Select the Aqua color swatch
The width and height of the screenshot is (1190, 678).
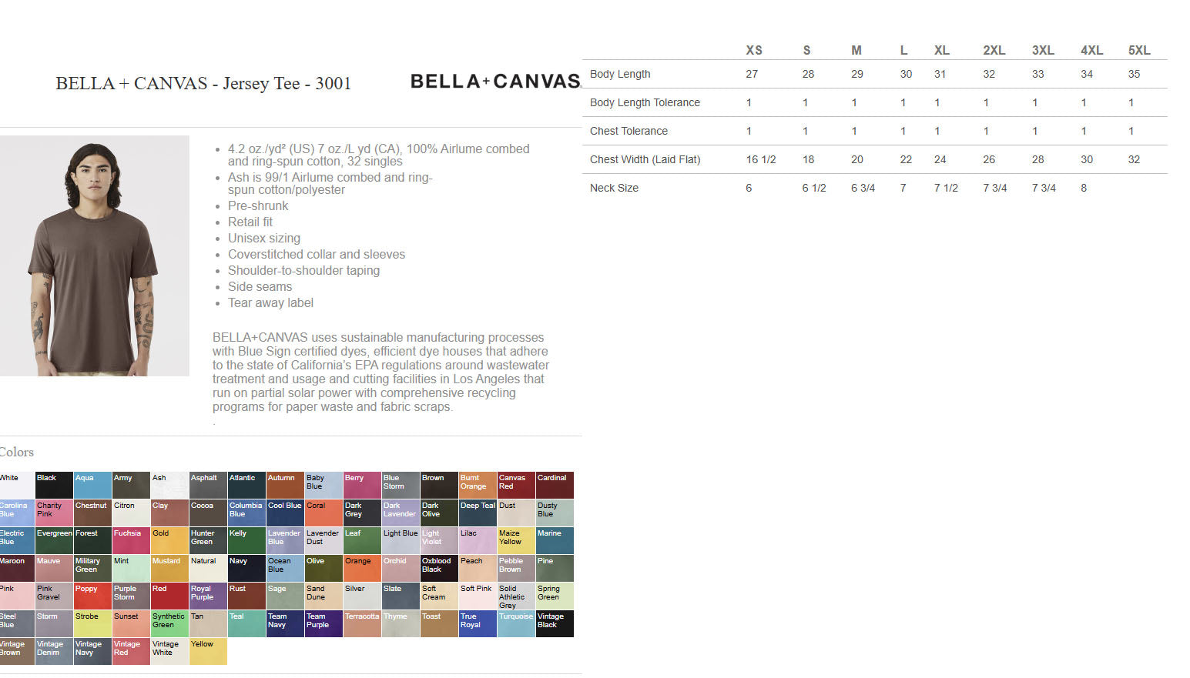point(92,486)
